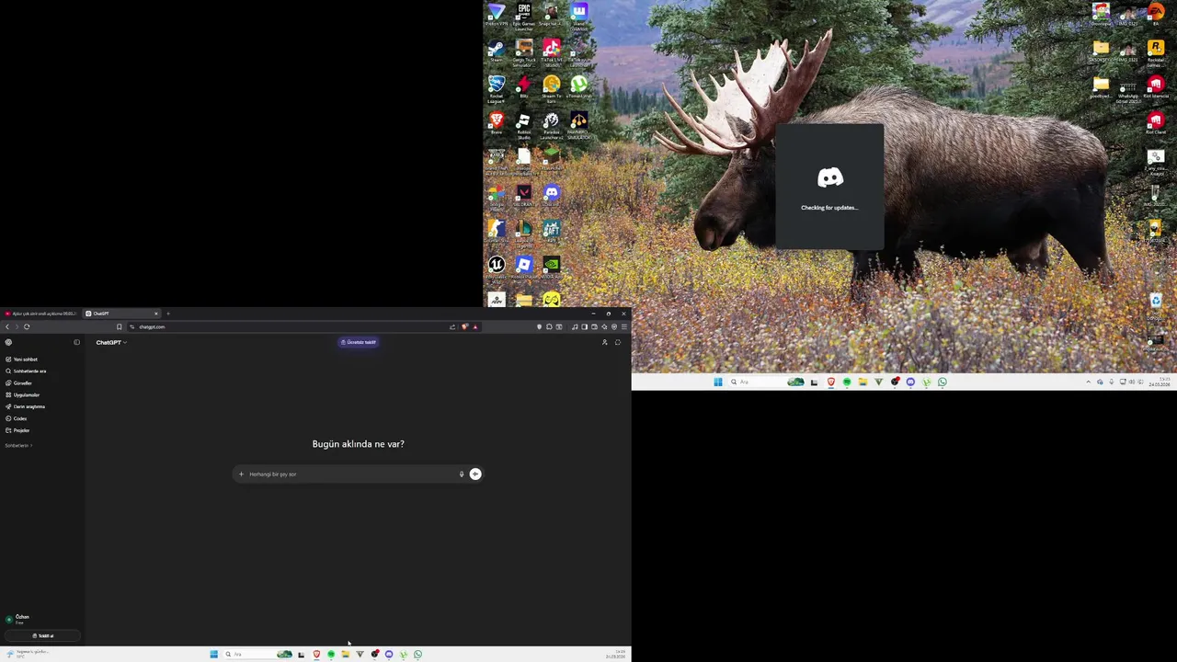Click the browser reload button
The width and height of the screenshot is (1177, 662).
(27, 326)
